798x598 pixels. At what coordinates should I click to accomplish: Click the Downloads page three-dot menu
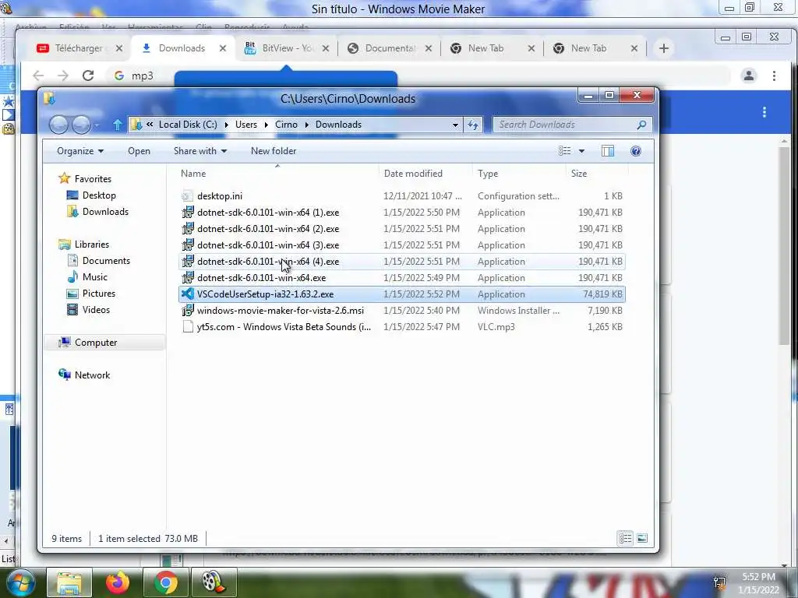(764, 112)
